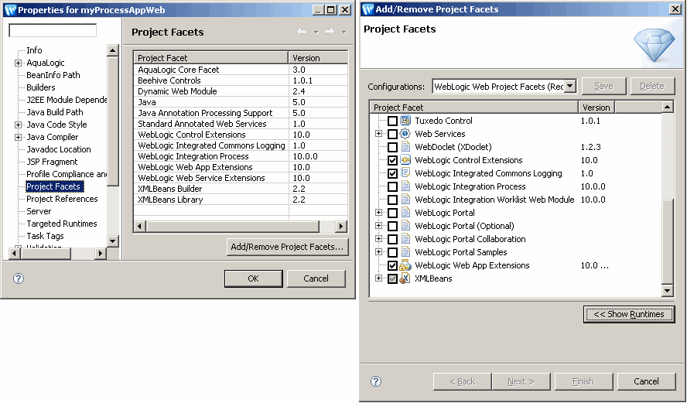Click the Version column header in Properties table

click(318, 58)
